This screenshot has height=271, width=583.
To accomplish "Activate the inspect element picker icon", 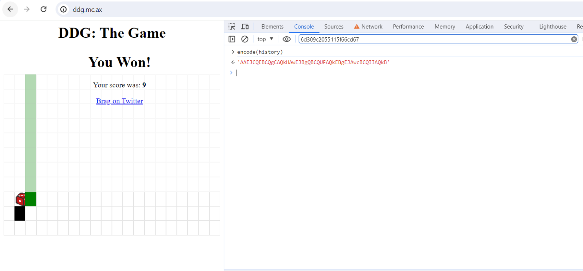I will 232,26.
